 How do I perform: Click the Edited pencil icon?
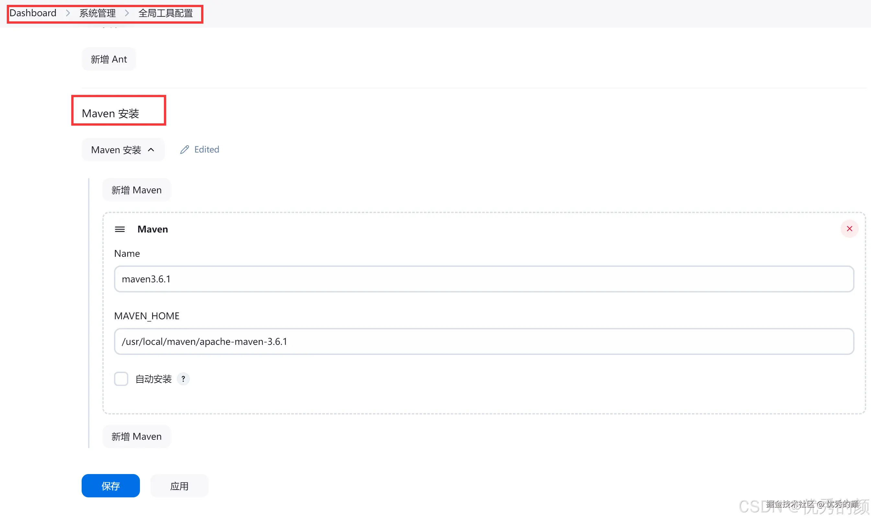[185, 150]
